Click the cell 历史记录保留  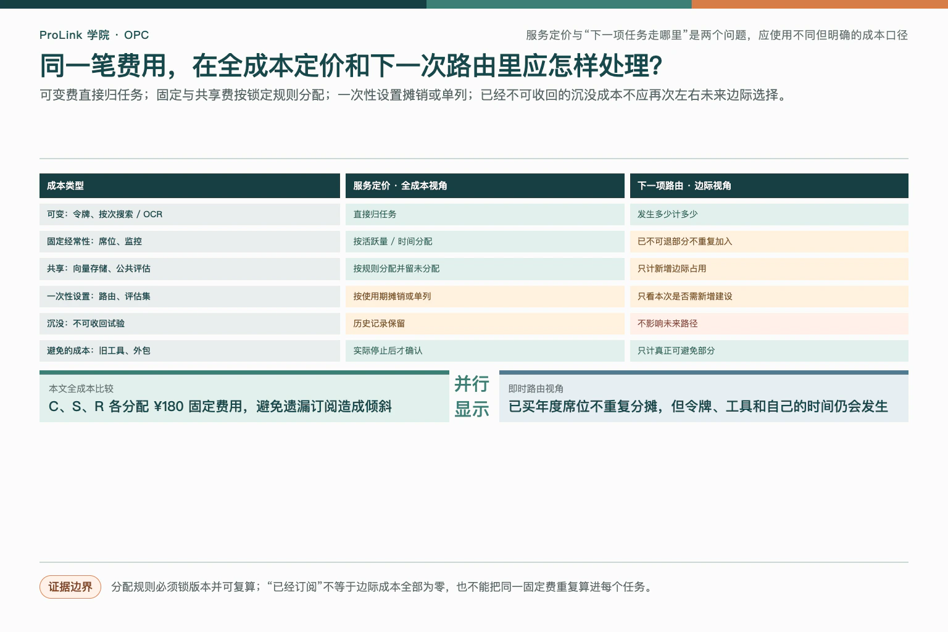click(485, 323)
